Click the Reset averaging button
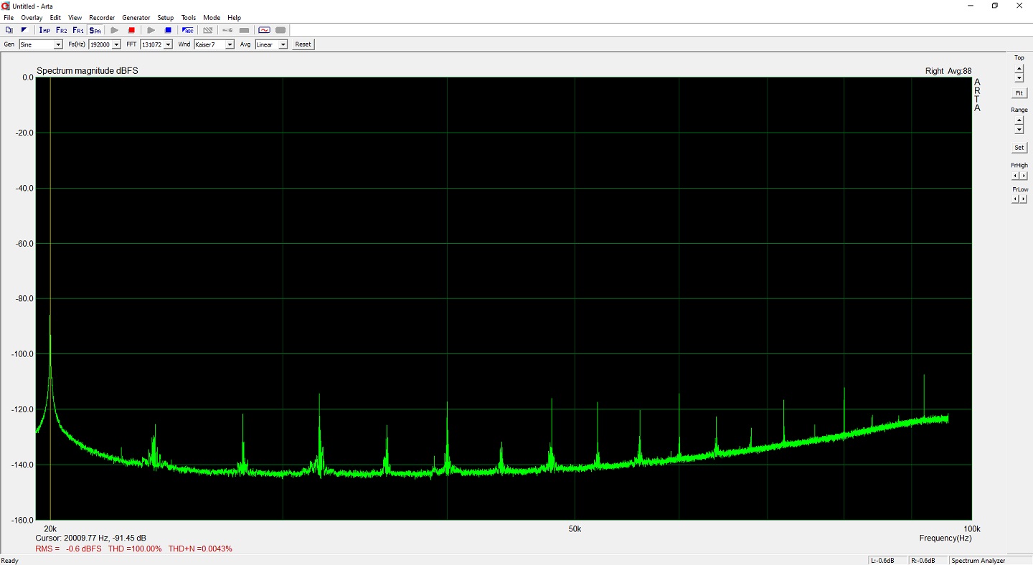The height and width of the screenshot is (565, 1033). 303,44
